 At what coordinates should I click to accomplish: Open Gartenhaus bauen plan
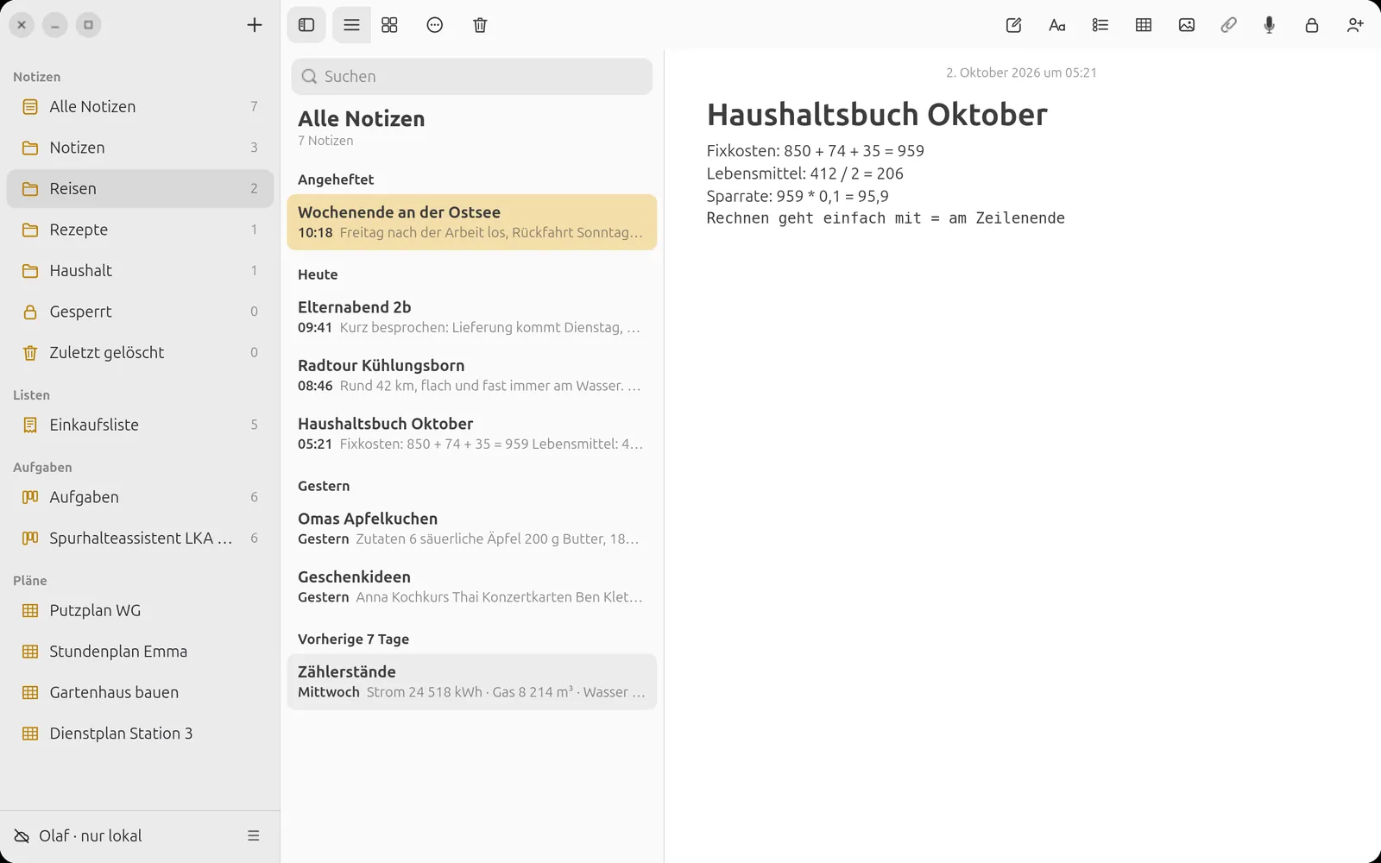[140, 692]
